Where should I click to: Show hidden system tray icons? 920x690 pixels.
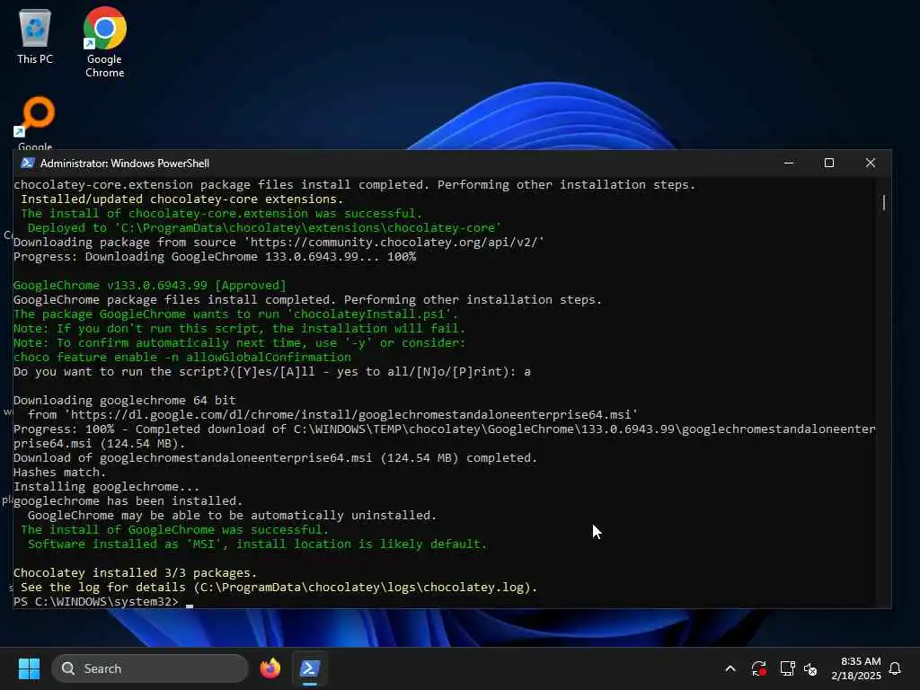pos(730,668)
